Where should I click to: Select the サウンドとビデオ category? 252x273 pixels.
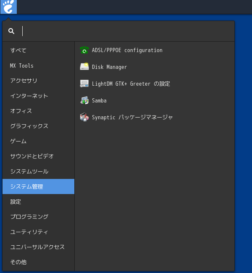tap(39, 156)
